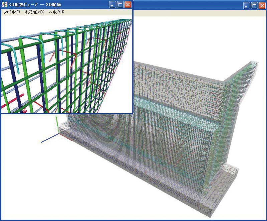
Task: Click the 3D配筋ビューア app icon in title bar
Action: (4, 5)
